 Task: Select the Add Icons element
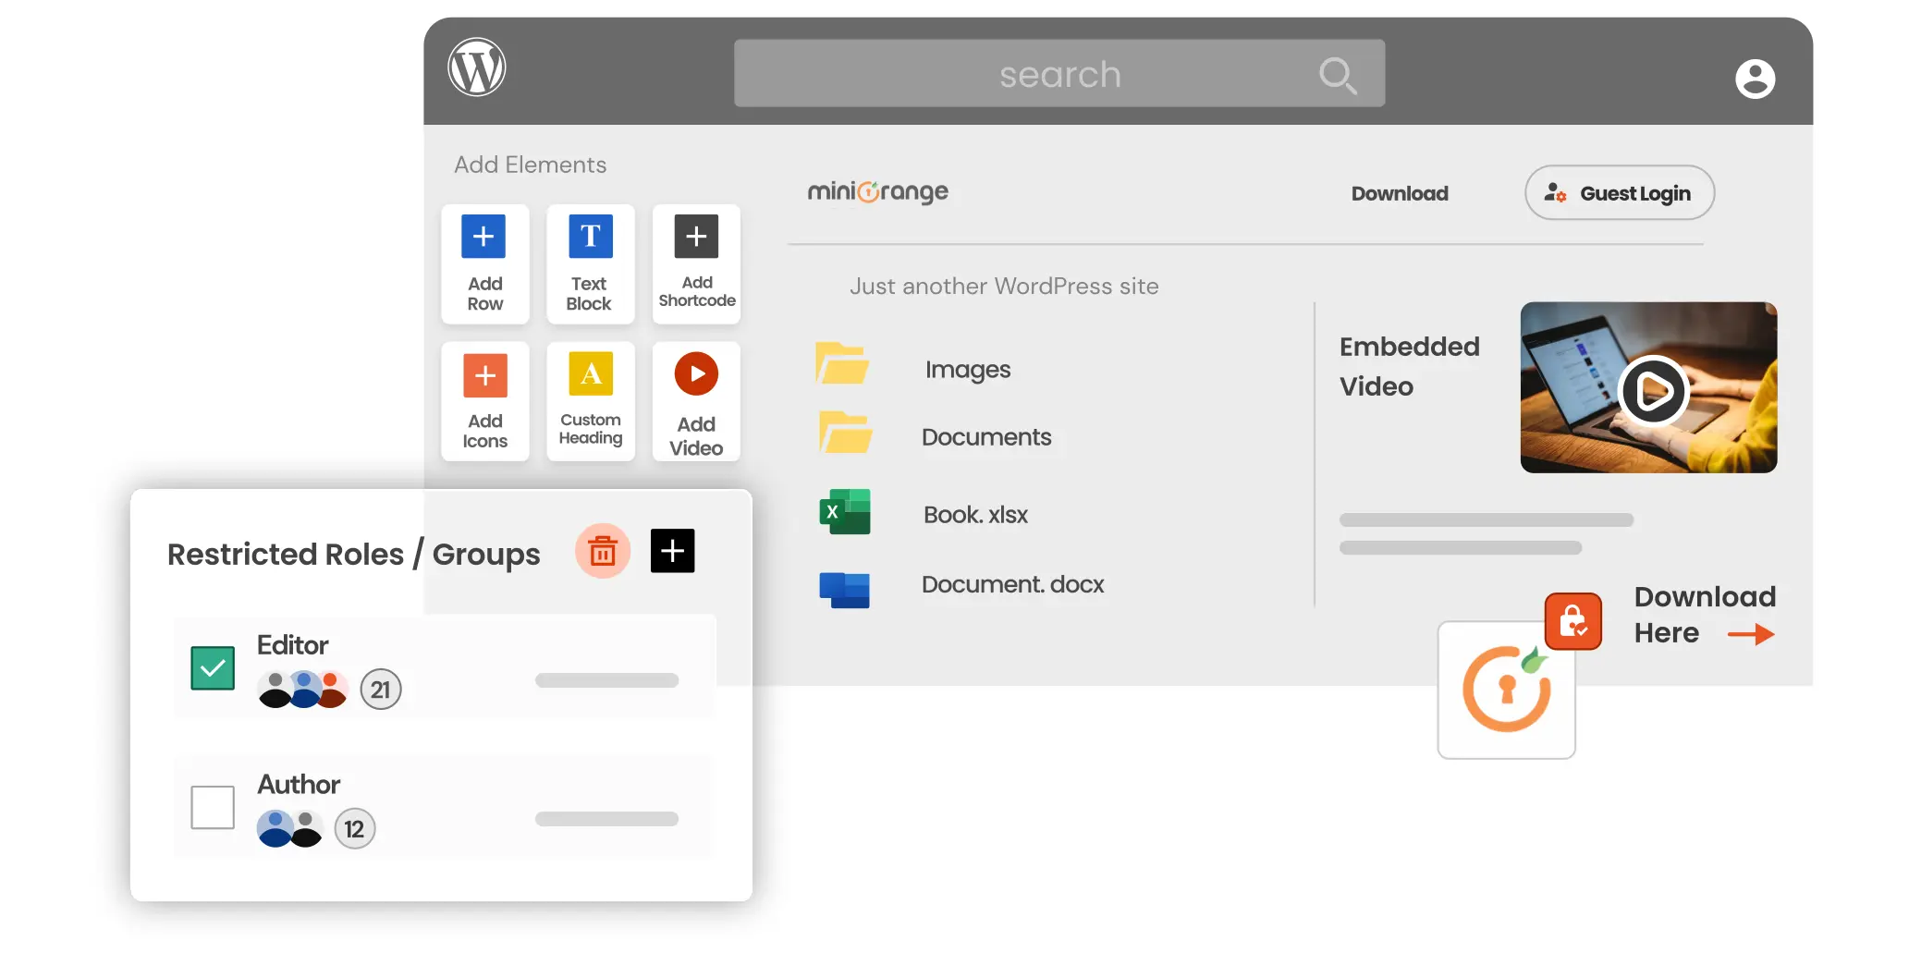(x=484, y=374)
